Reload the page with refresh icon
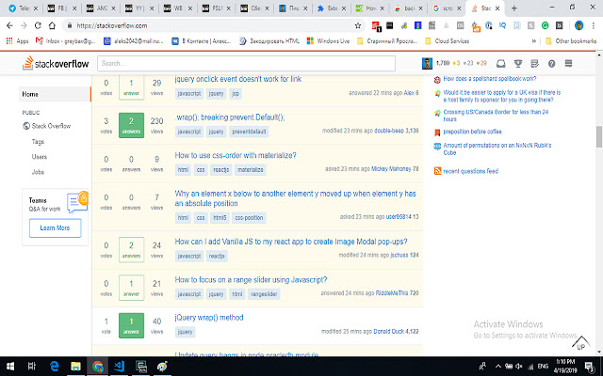Image resolution: width=603 pixels, height=376 pixels. (38, 25)
